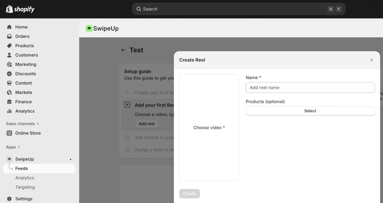Click the Choose video upload area
Image resolution: width=383 pixels, height=203 pixels.
(x=209, y=128)
